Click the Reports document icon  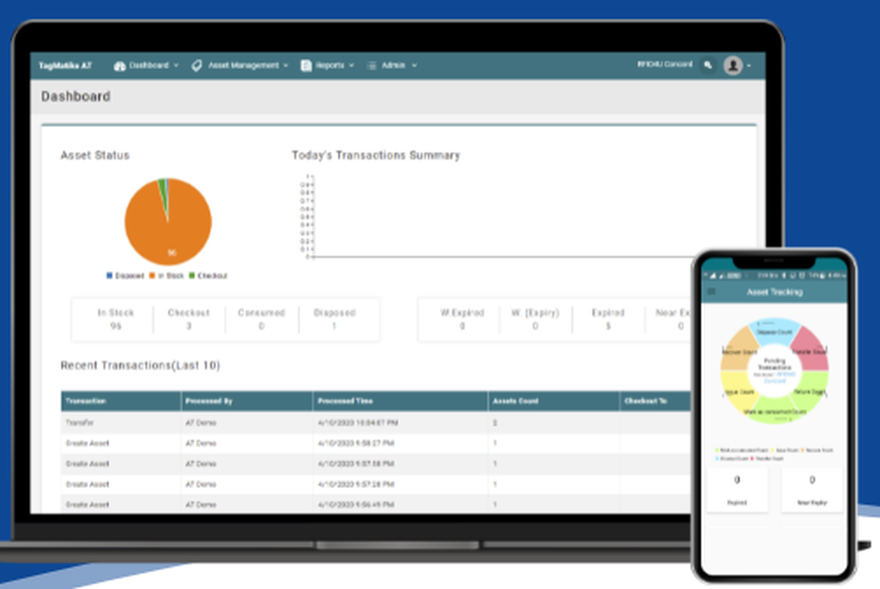(x=306, y=66)
